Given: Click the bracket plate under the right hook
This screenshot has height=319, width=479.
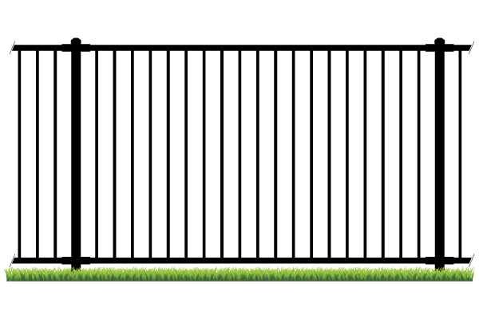Looking at the screenshot, I should click(440, 48).
